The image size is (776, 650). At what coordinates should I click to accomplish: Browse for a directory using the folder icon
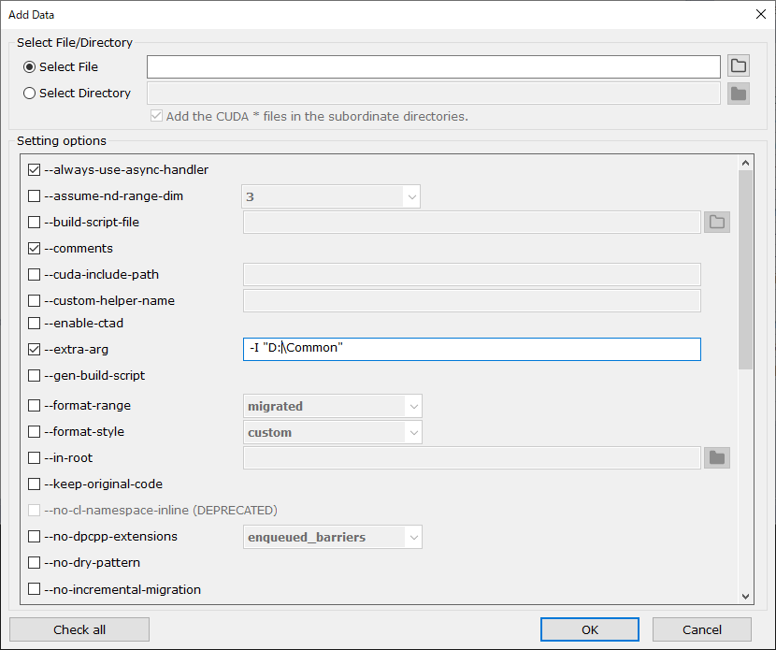[x=738, y=93]
